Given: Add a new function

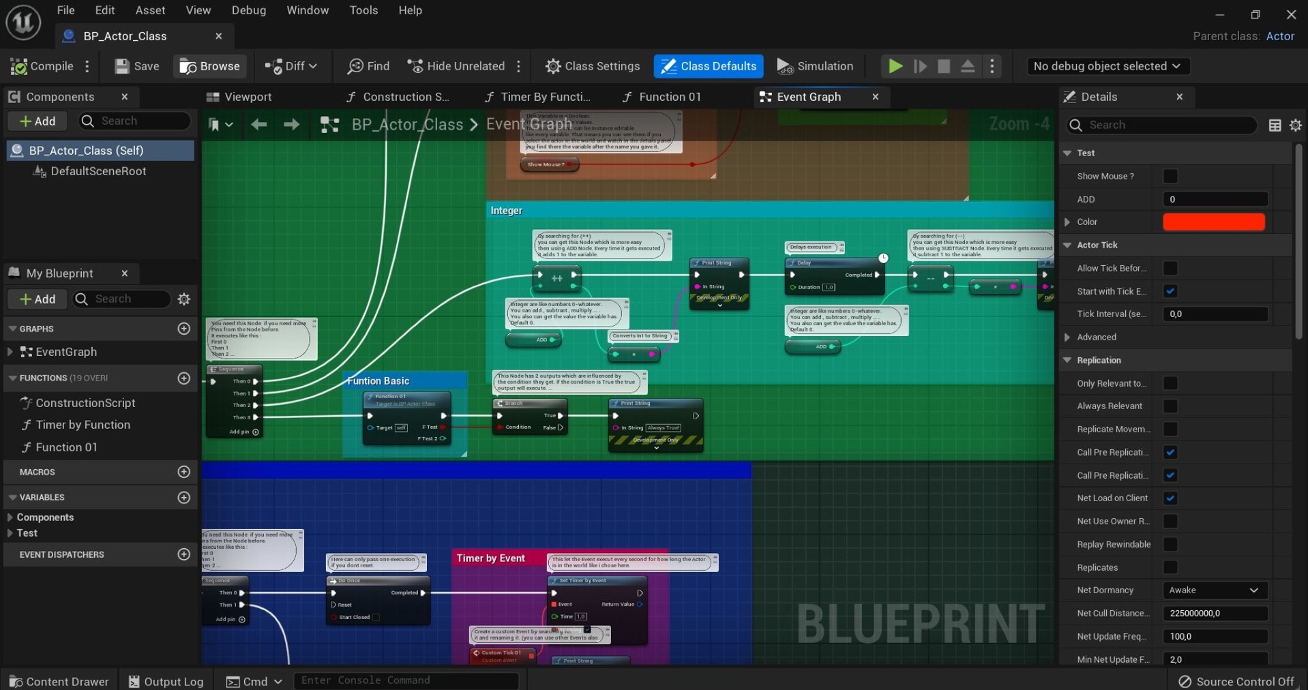Looking at the screenshot, I should coord(183,378).
